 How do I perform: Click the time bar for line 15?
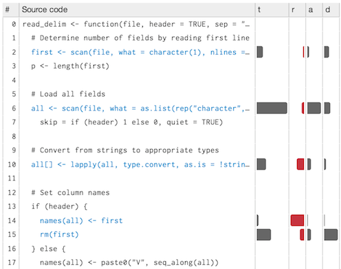pos(264,235)
